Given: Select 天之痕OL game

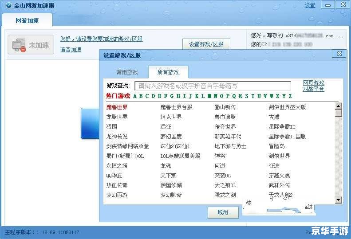Looking at the screenshot, I should coord(225,185).
